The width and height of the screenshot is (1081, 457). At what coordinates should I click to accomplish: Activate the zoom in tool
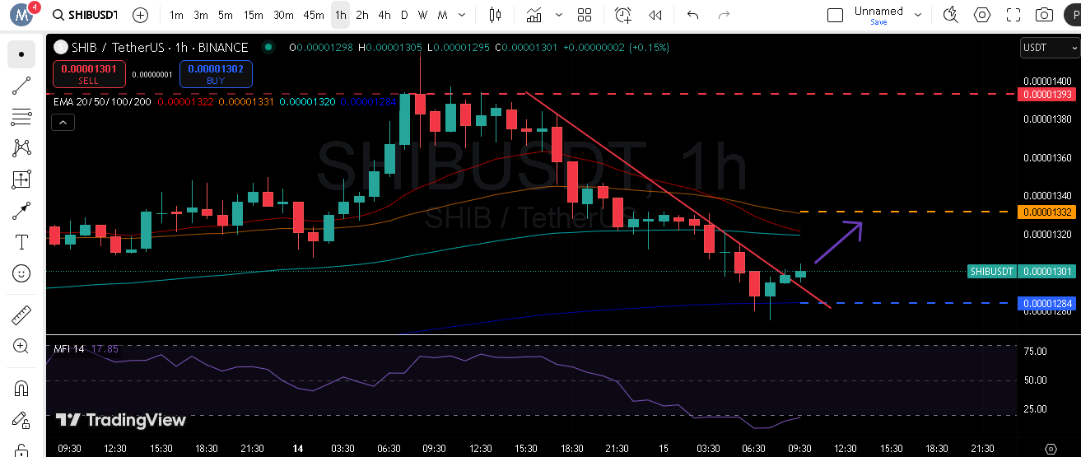pos(21,346)
